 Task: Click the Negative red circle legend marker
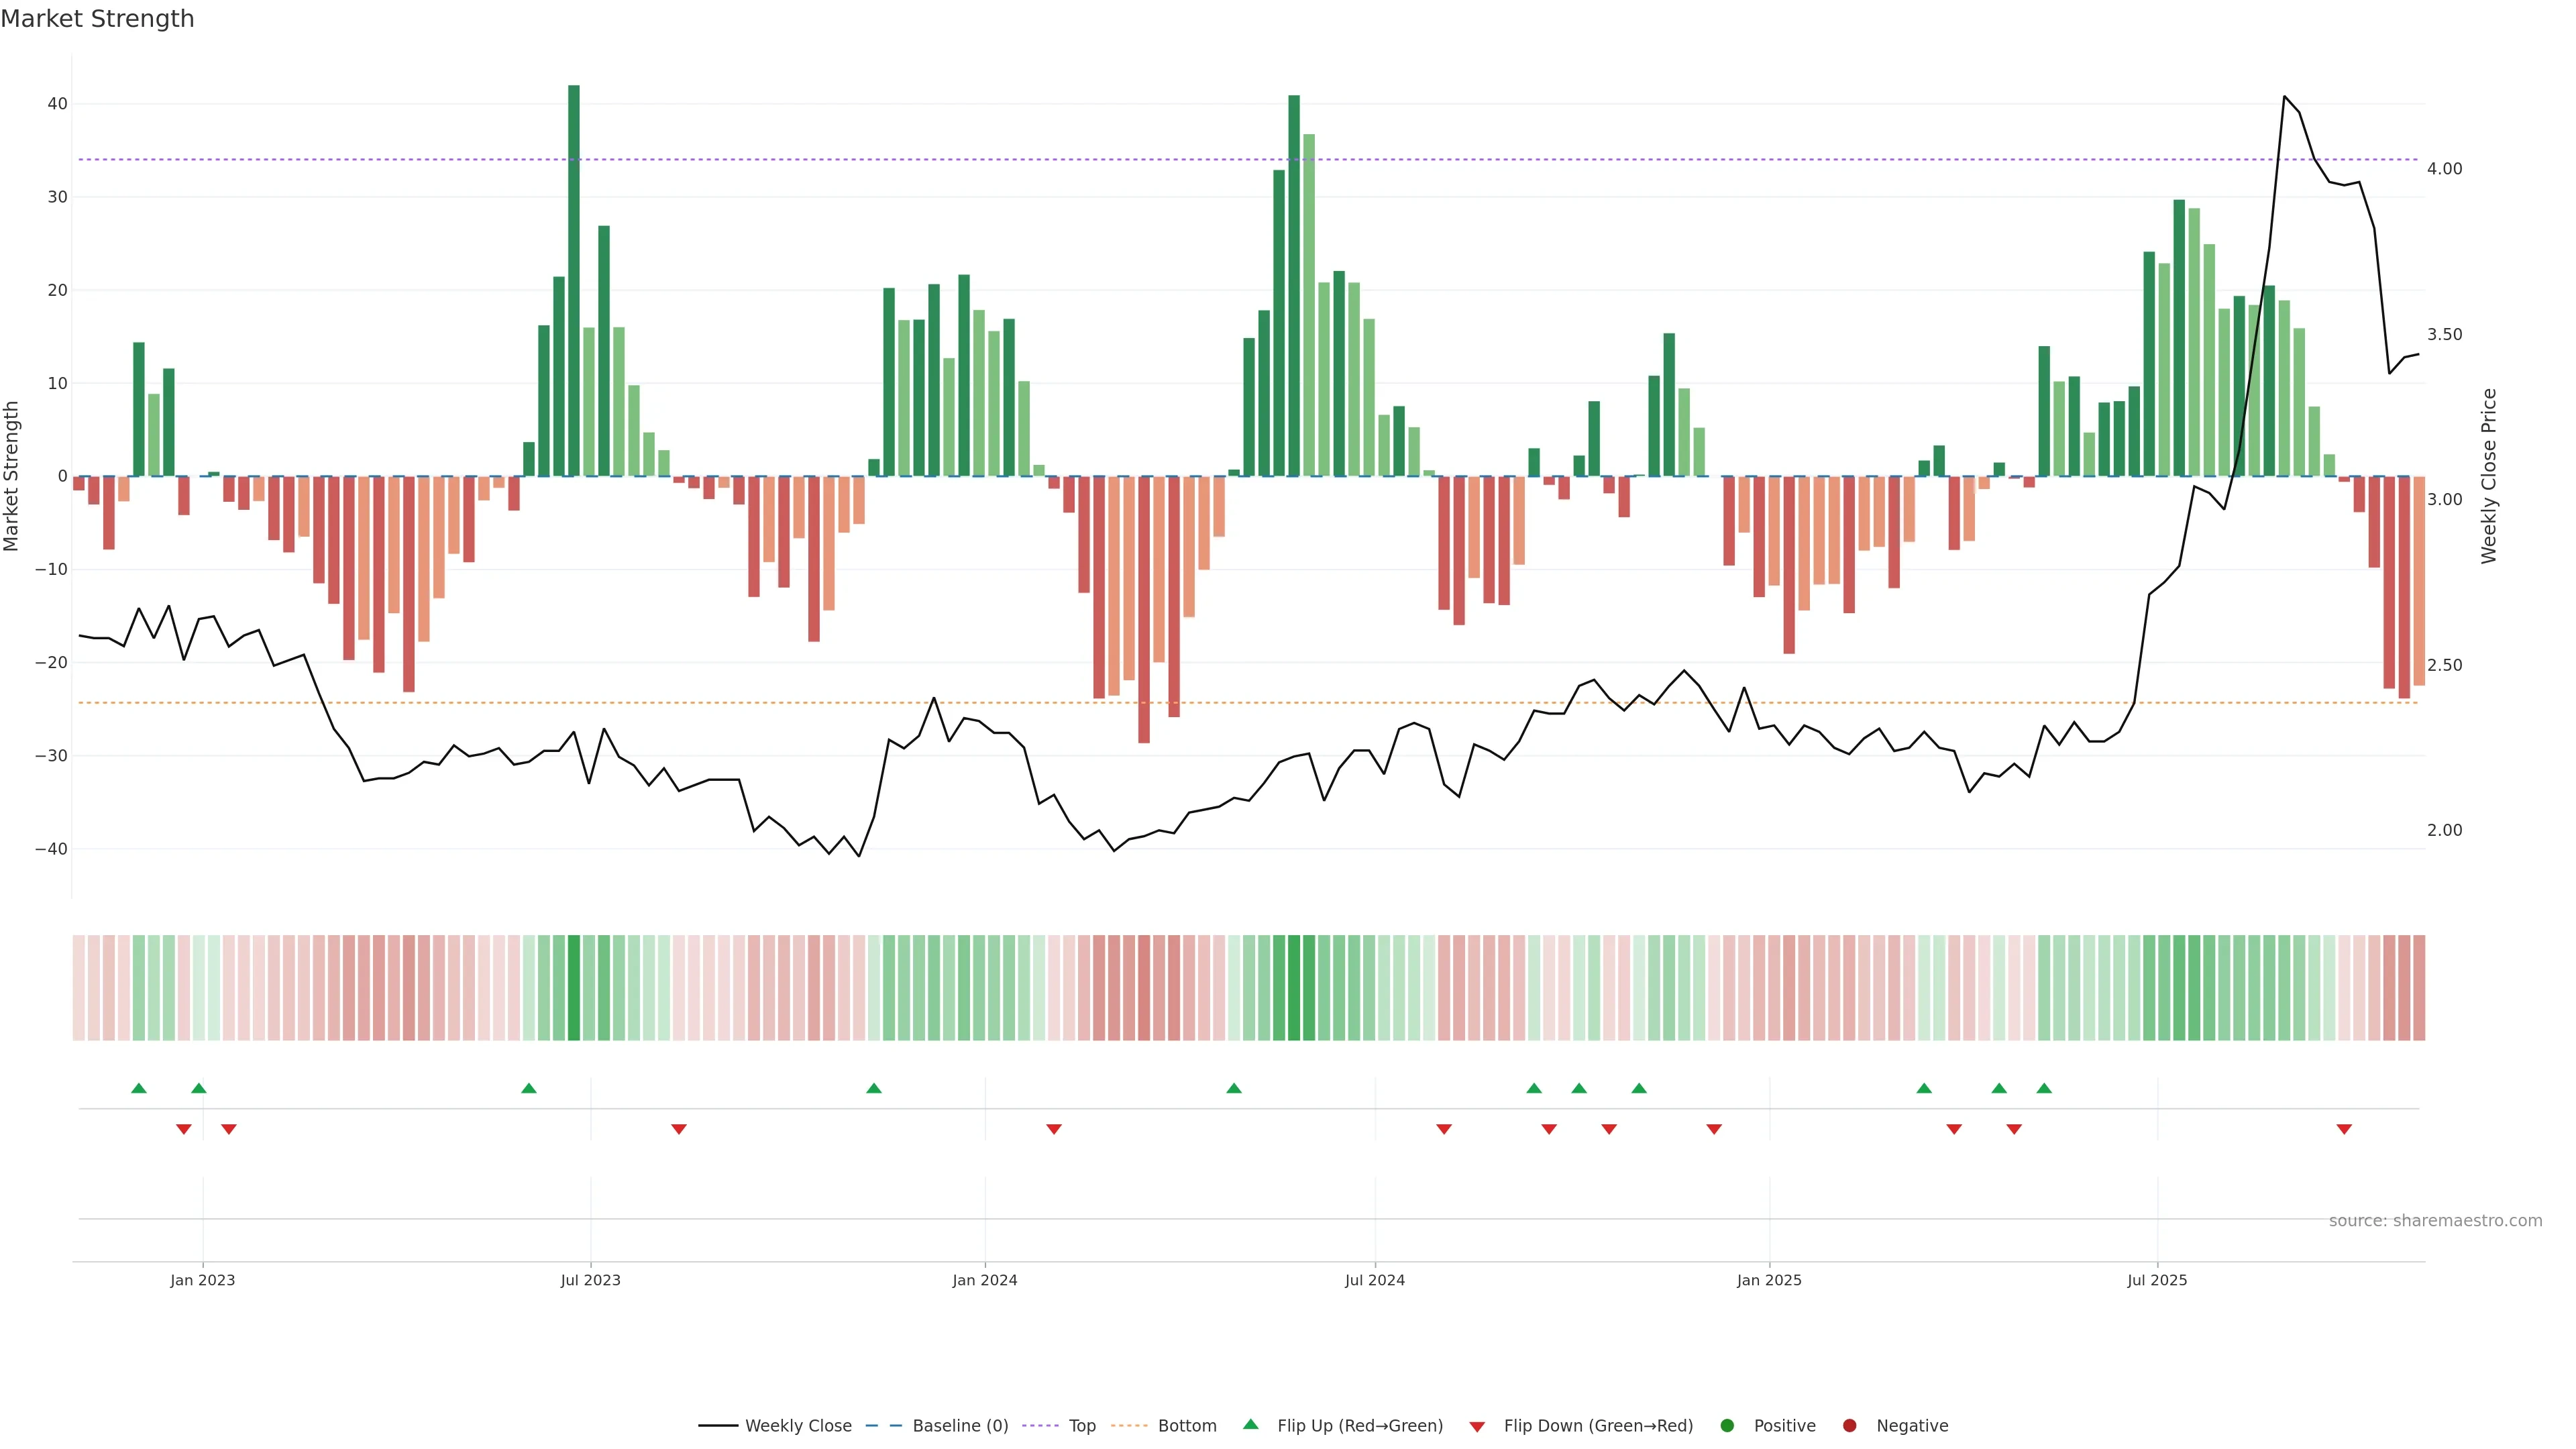click(x=1849, y=1426)
